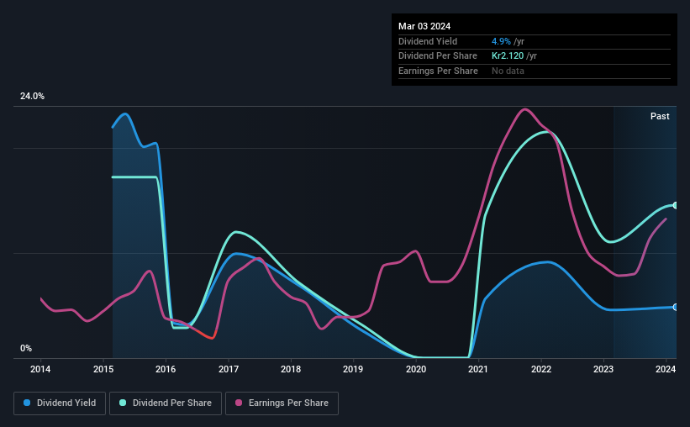Click the No data earnings value

pos(508,71)
